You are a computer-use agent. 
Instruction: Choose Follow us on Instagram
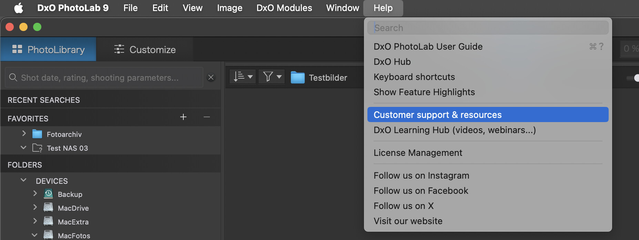[x=488, y=176]
